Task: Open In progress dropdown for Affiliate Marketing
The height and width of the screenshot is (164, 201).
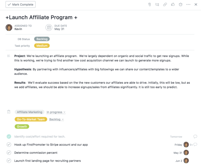Action: click(56, 112)
